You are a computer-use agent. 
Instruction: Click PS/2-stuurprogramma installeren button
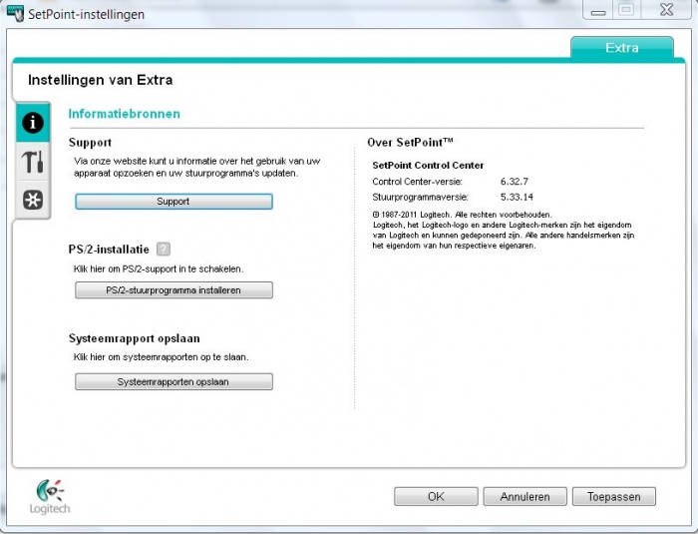point(174,290)
